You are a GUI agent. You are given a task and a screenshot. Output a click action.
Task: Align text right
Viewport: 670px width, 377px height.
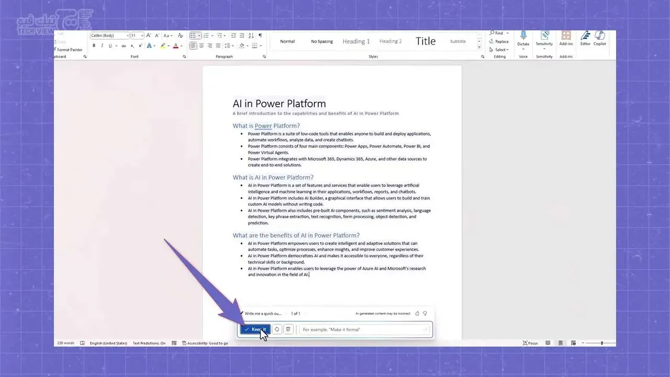pyautogui.click(x=210, y=46)
